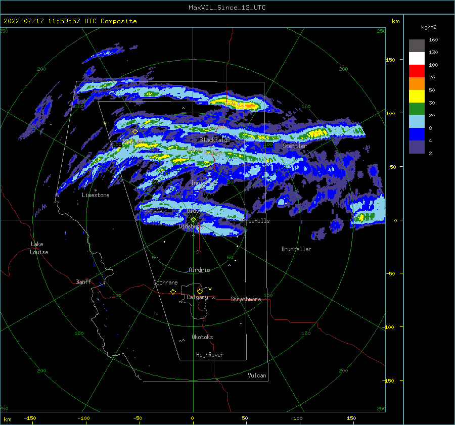
Task: Select the dark blue legend swatch
Action: click(x=417, y=134)
